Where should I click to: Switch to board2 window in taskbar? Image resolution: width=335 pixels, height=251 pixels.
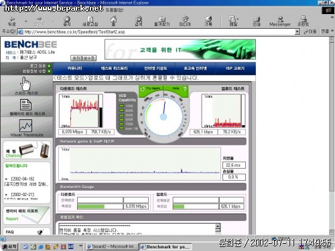(113, 246)
